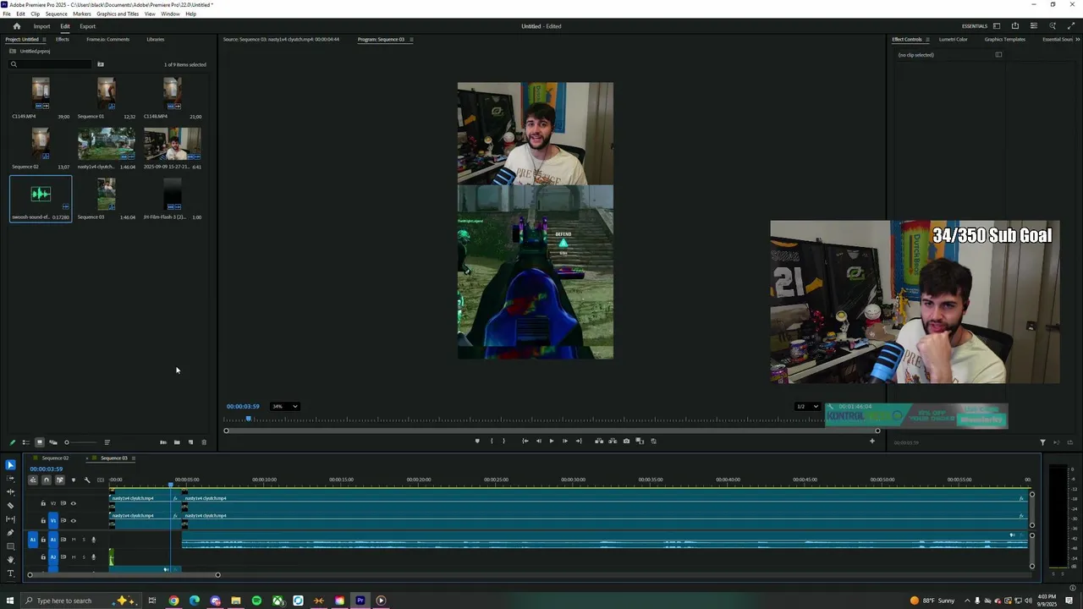Toggle V2 track lock
This screenshot has height=609, width=1083.
pos(43,503)
